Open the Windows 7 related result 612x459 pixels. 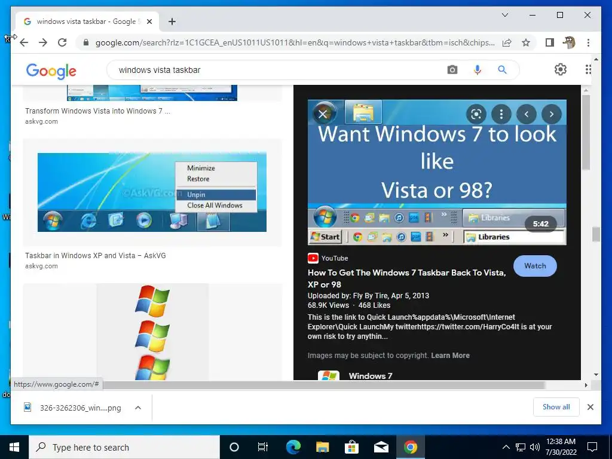(x=370, y=375)
